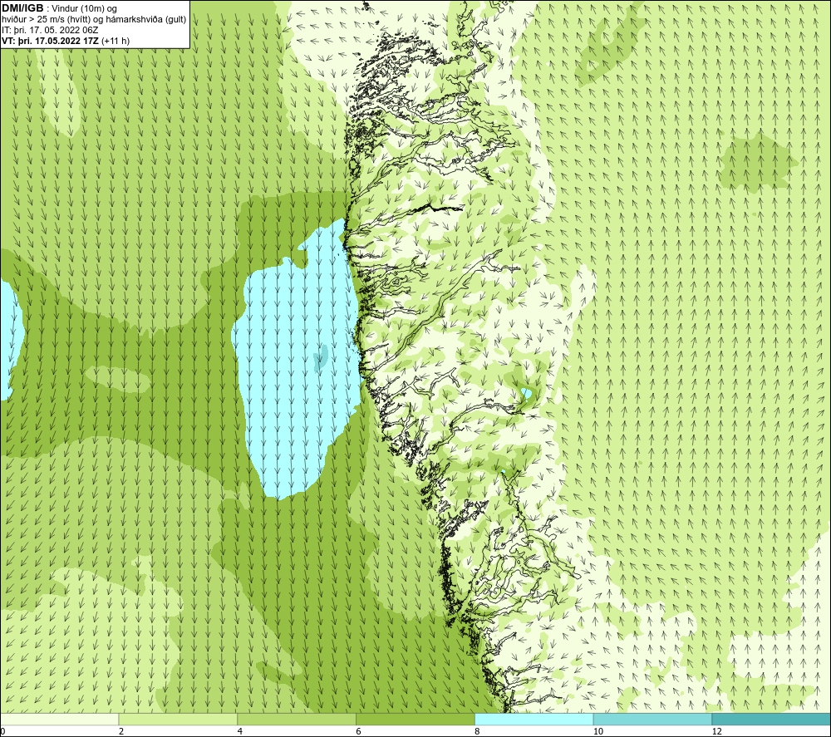The image size is (831, 737).
Task: Click the scale label '2'
Action: point(121,731)
